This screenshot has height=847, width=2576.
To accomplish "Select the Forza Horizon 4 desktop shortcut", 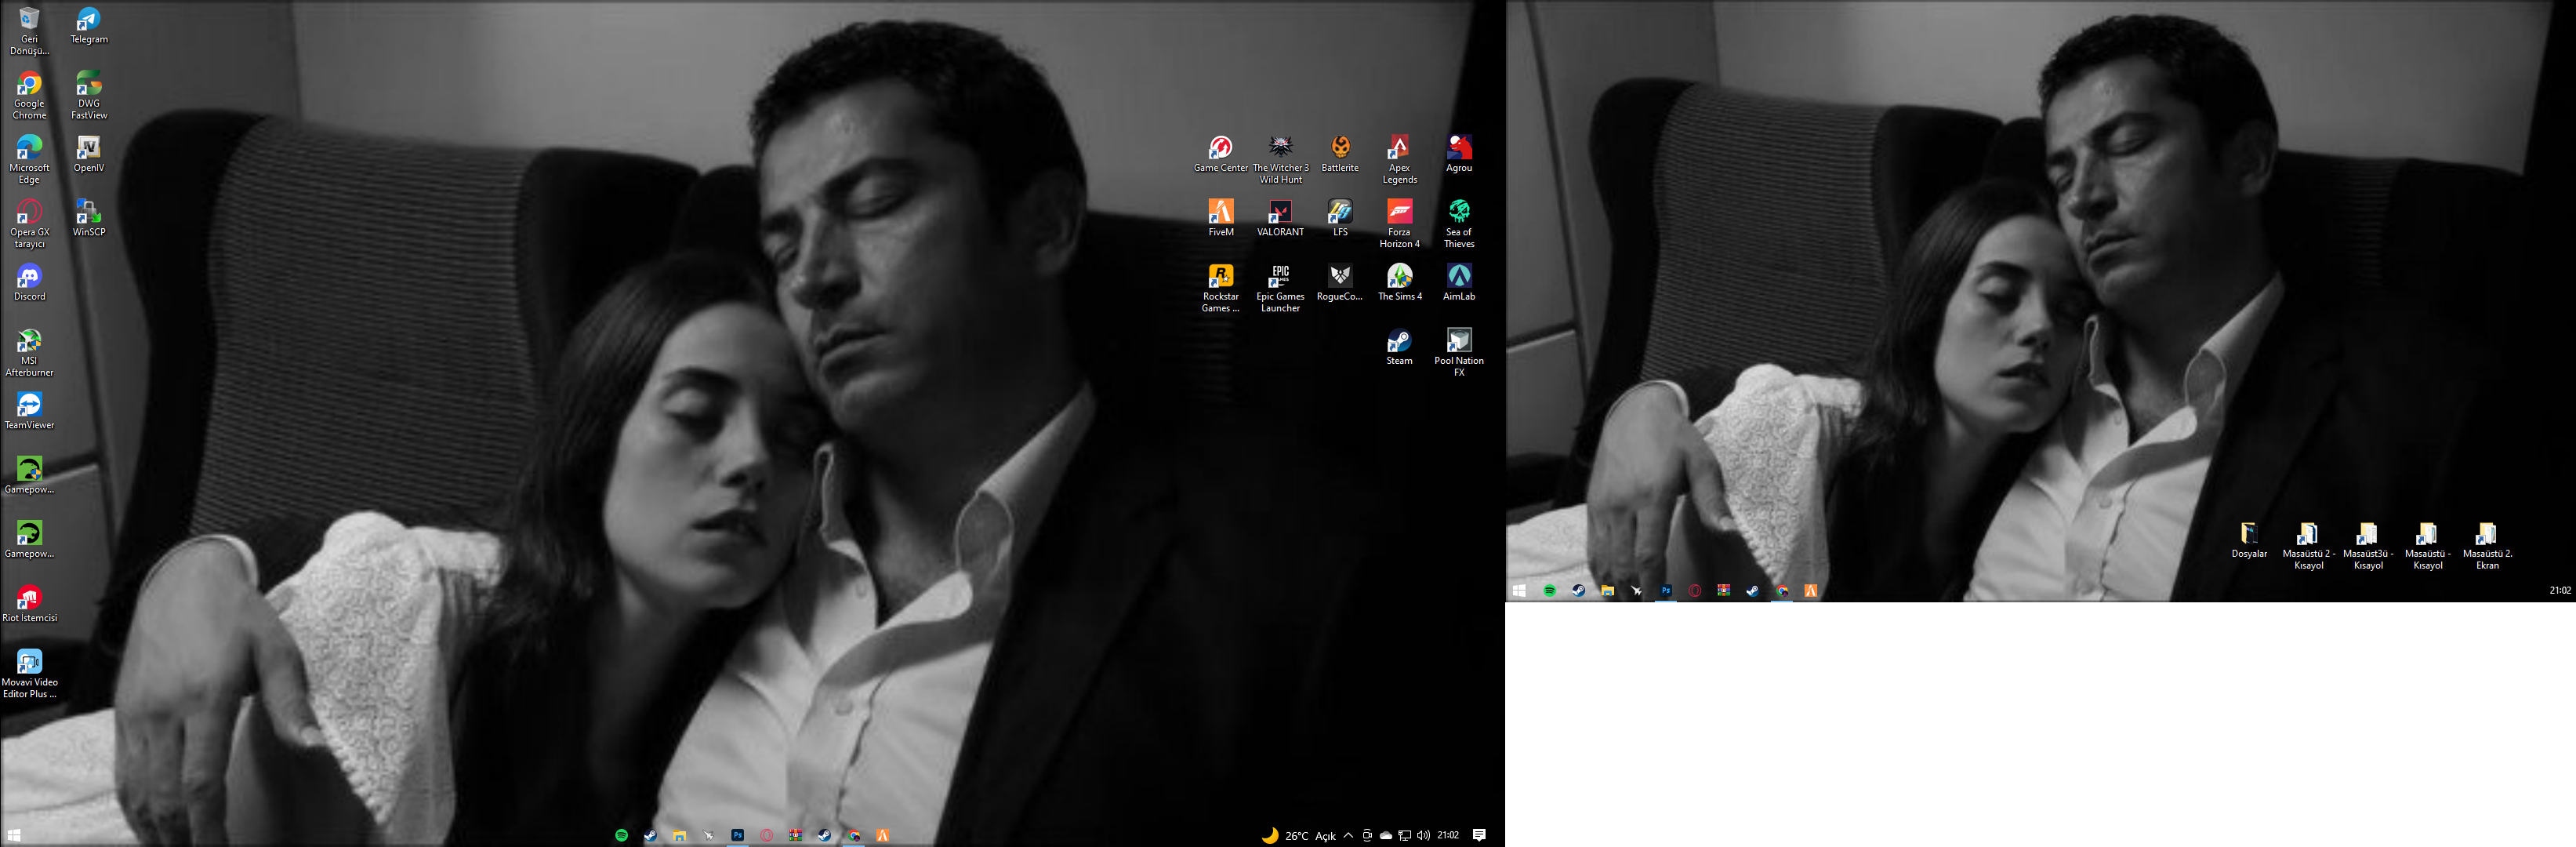I will pyautogui.click(x=1399, y=224).
